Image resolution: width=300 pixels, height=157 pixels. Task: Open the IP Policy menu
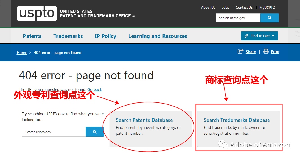[x=105, y=36]
